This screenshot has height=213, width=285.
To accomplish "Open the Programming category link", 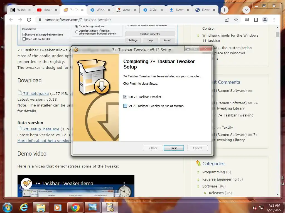I will coord(213,172).
